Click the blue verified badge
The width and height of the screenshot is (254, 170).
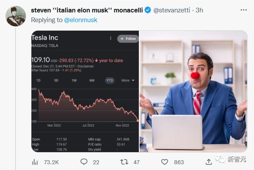point(148,10)
